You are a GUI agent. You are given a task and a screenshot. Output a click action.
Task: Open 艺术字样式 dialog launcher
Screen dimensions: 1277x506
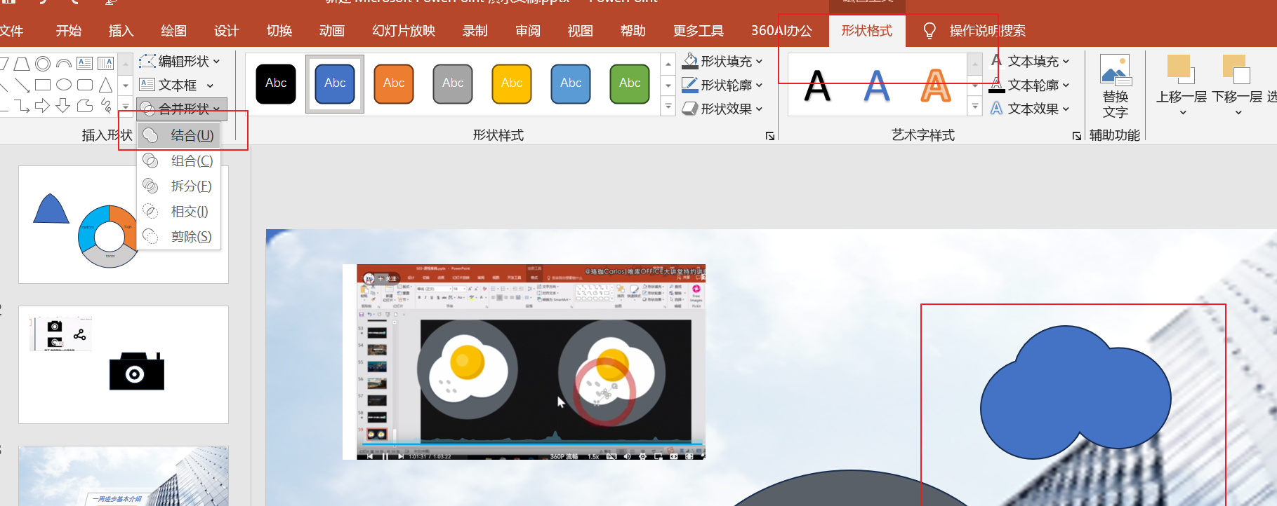point(1077,136)
